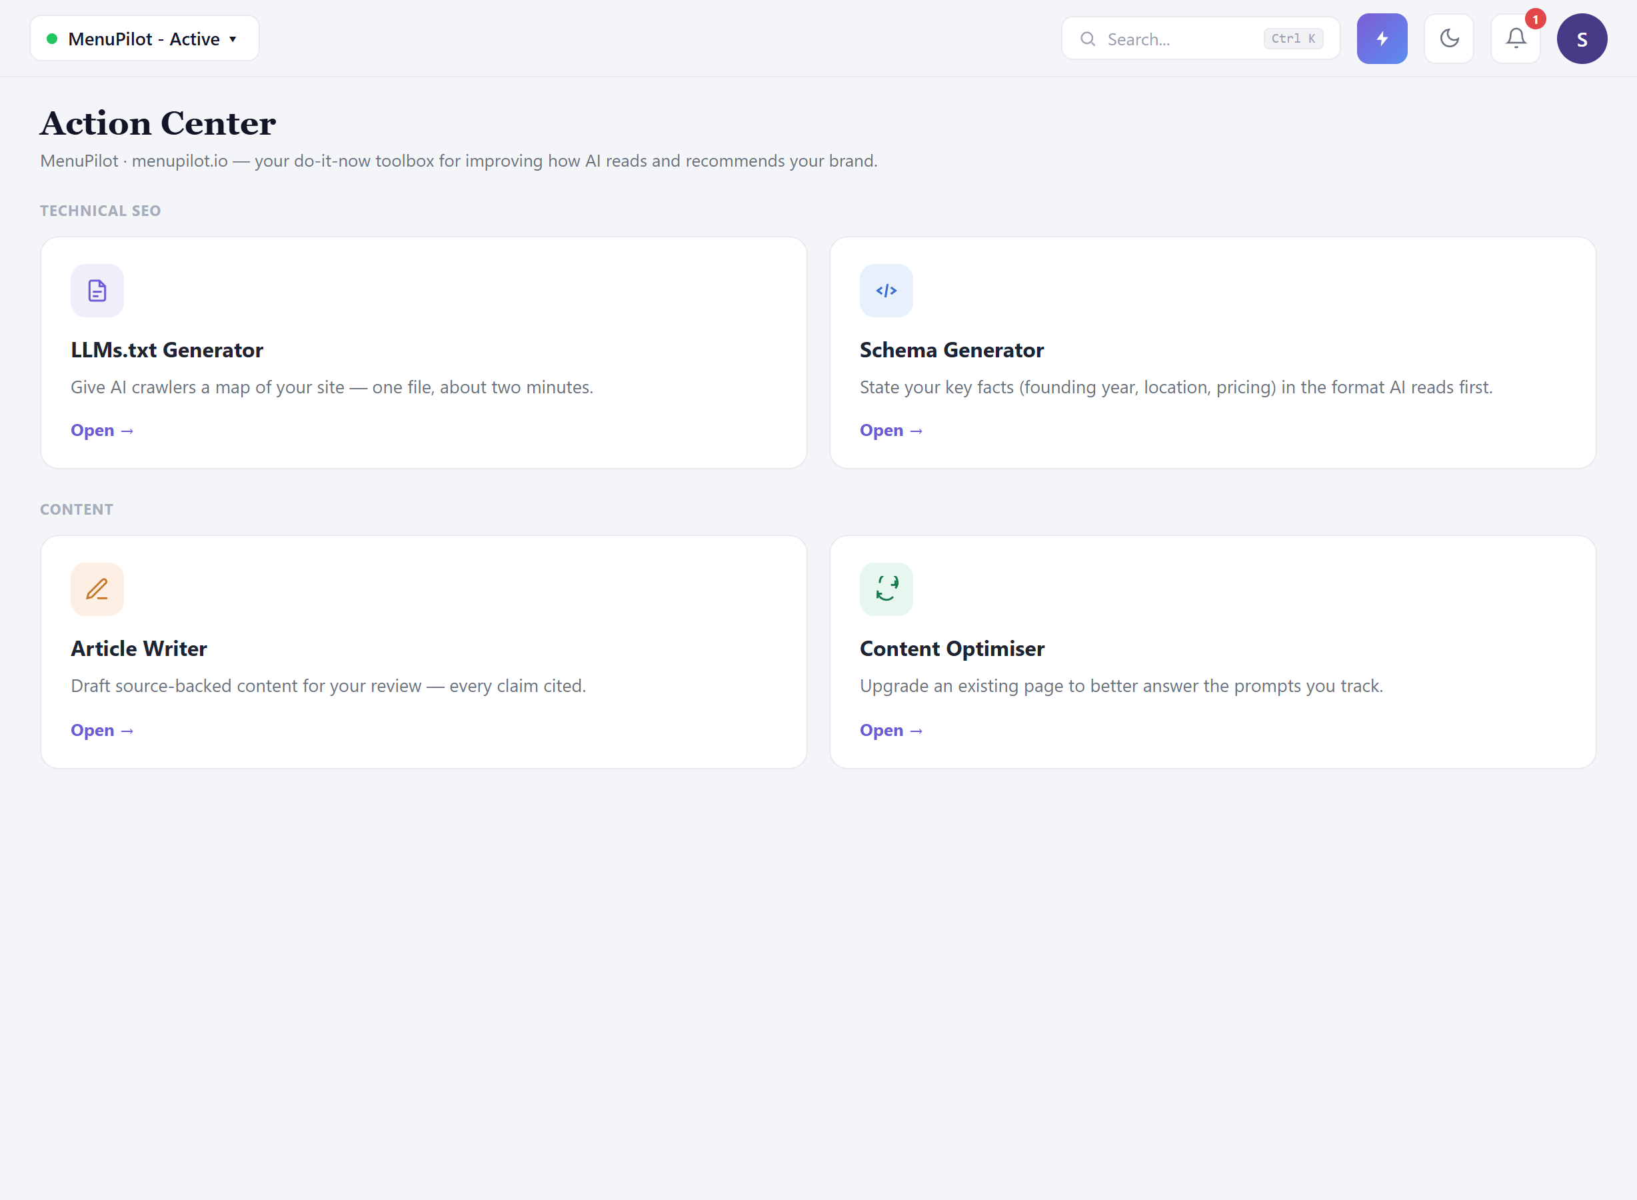Open the Content Optimiser tool link
Viewport: 1637px width, 1200px height.
[x=891, y=730]
